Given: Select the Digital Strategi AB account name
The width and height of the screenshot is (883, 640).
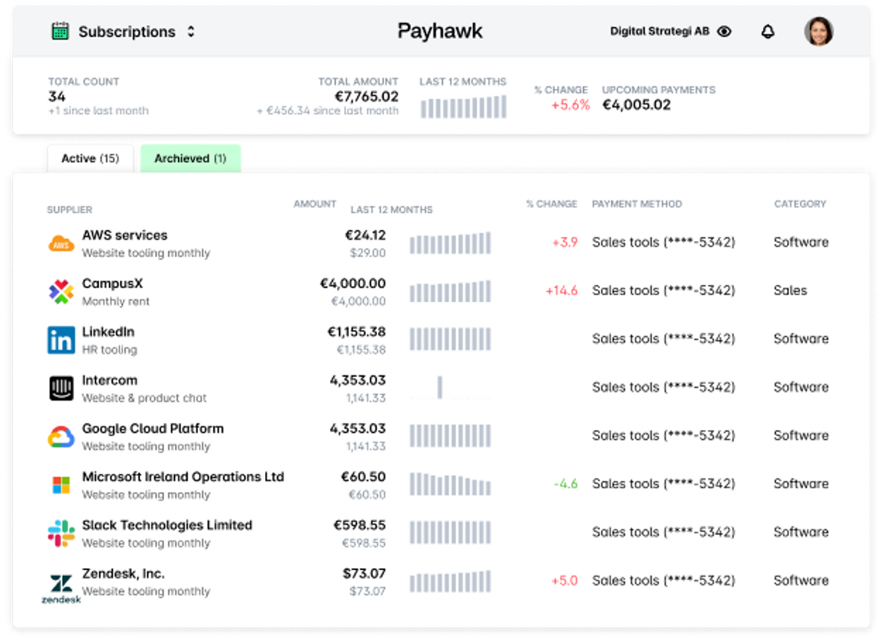Looking at the screenshot, I should 659,31.
